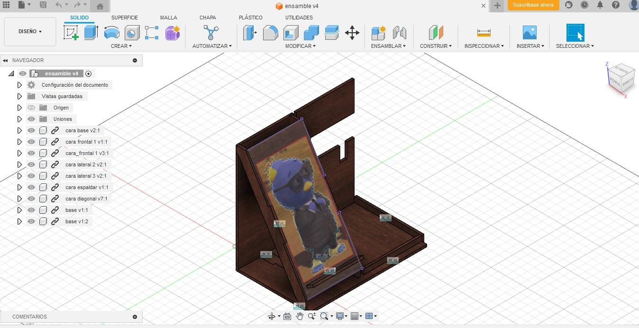Open the job status clock icon
Viewport: 639px width, 328px height.
tap(584, 5)
